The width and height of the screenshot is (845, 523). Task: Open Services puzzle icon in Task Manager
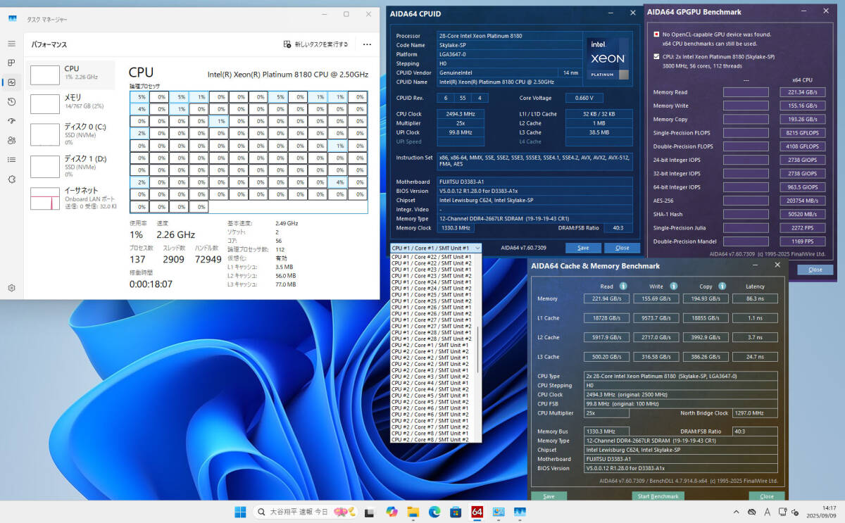pyautogui.click(x=11, y=179)
